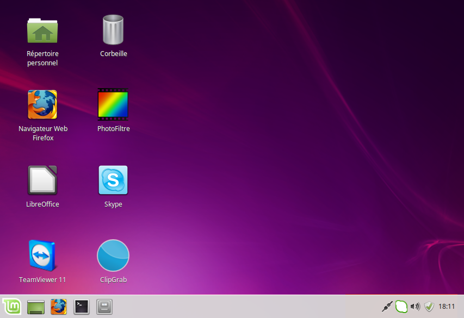Open the file manager from the taskbar
Screen dimensions: 464x318
103,307
